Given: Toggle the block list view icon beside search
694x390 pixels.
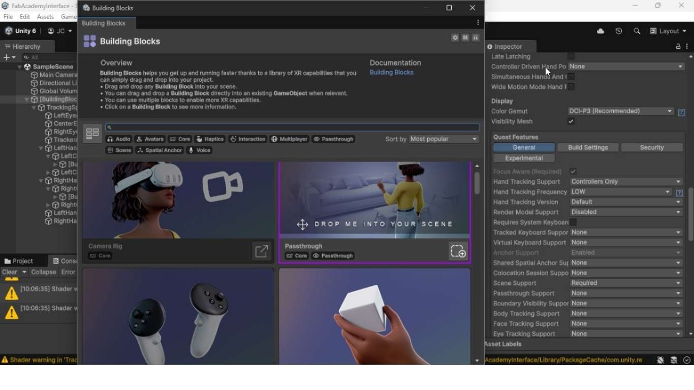Looking at the screenshot, I should point(92,134).
